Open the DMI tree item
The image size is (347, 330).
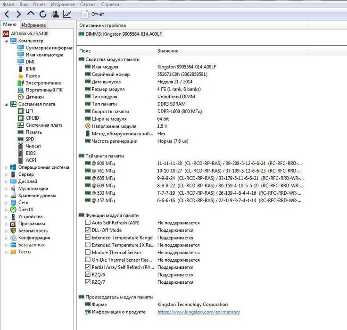tap(30, 62)
